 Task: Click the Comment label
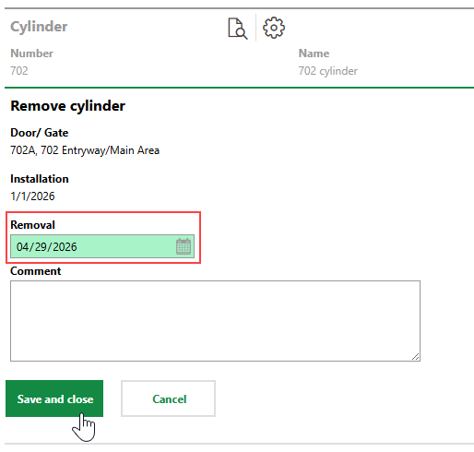point(36,271)
